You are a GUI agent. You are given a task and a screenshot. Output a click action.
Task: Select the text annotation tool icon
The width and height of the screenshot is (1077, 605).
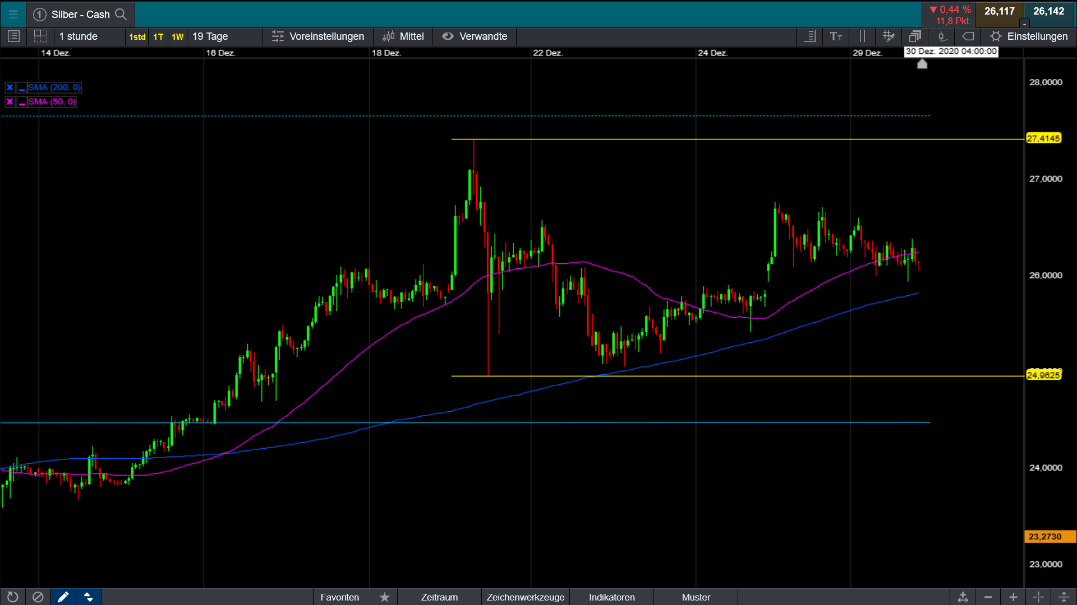836,36
